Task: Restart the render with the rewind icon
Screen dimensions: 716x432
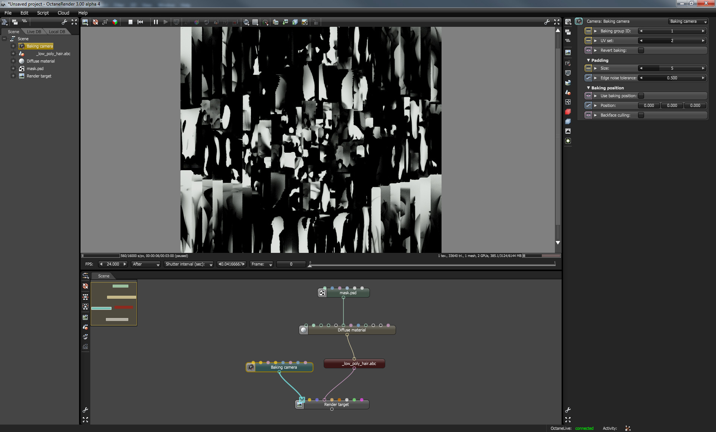Action: pos(140,22)
